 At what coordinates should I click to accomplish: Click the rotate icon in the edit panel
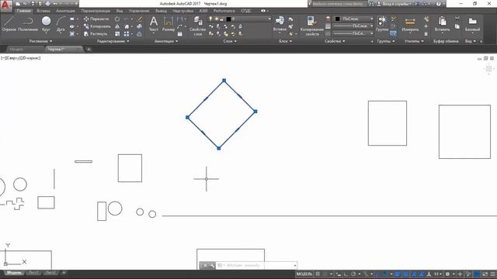pos(117,19)
